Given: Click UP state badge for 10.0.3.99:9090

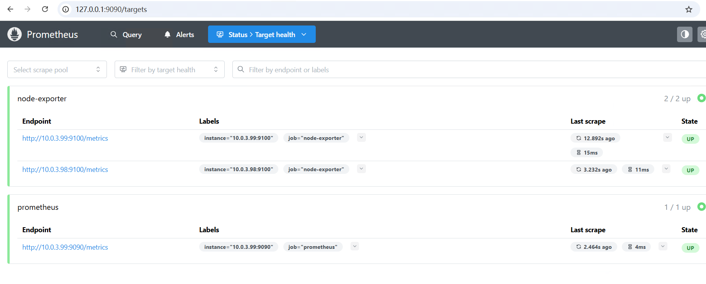Looking at the screenshot, I should click(691, 248).
